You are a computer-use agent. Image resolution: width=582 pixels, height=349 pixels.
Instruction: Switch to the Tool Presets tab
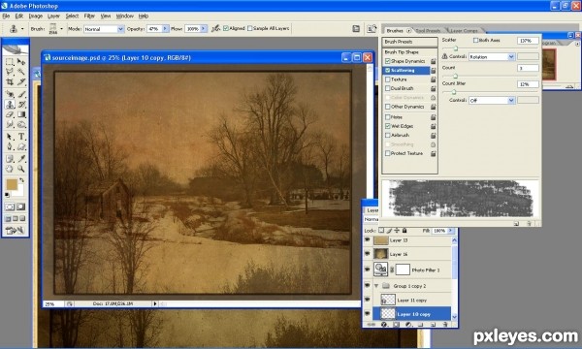pyautogui.click(x=428, y=31)
